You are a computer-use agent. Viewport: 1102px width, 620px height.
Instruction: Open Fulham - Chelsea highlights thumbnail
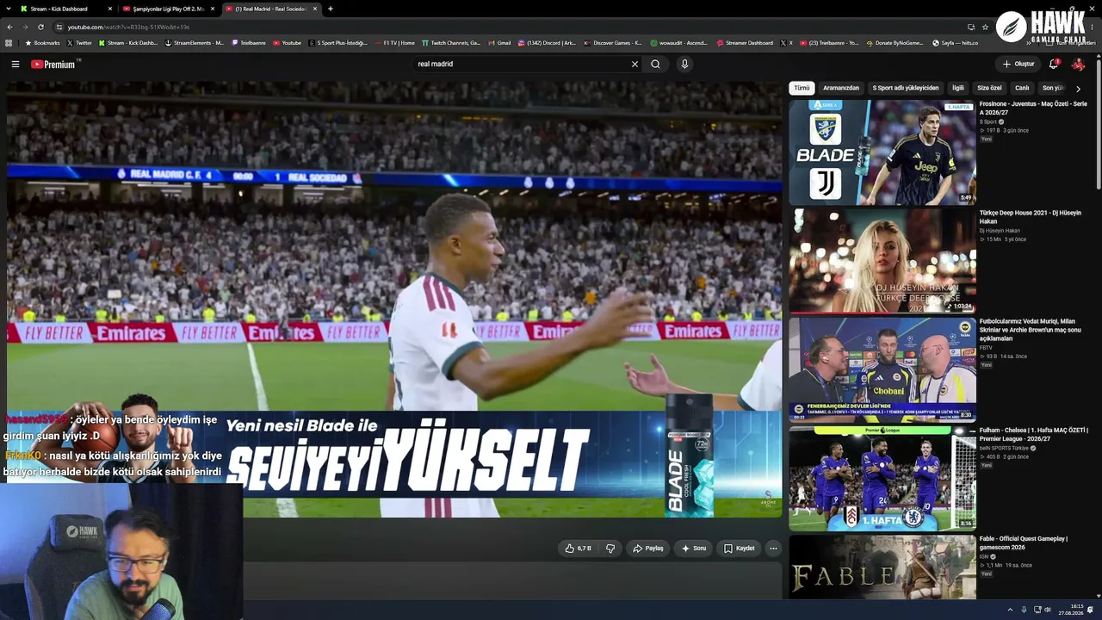point(882,478)
